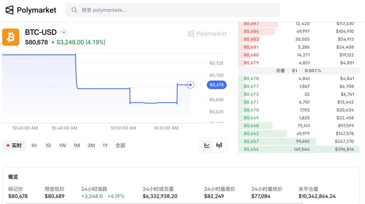Screen dimensions: 365x204
Task: Switch to candlestick chart view
Action: 219,145
